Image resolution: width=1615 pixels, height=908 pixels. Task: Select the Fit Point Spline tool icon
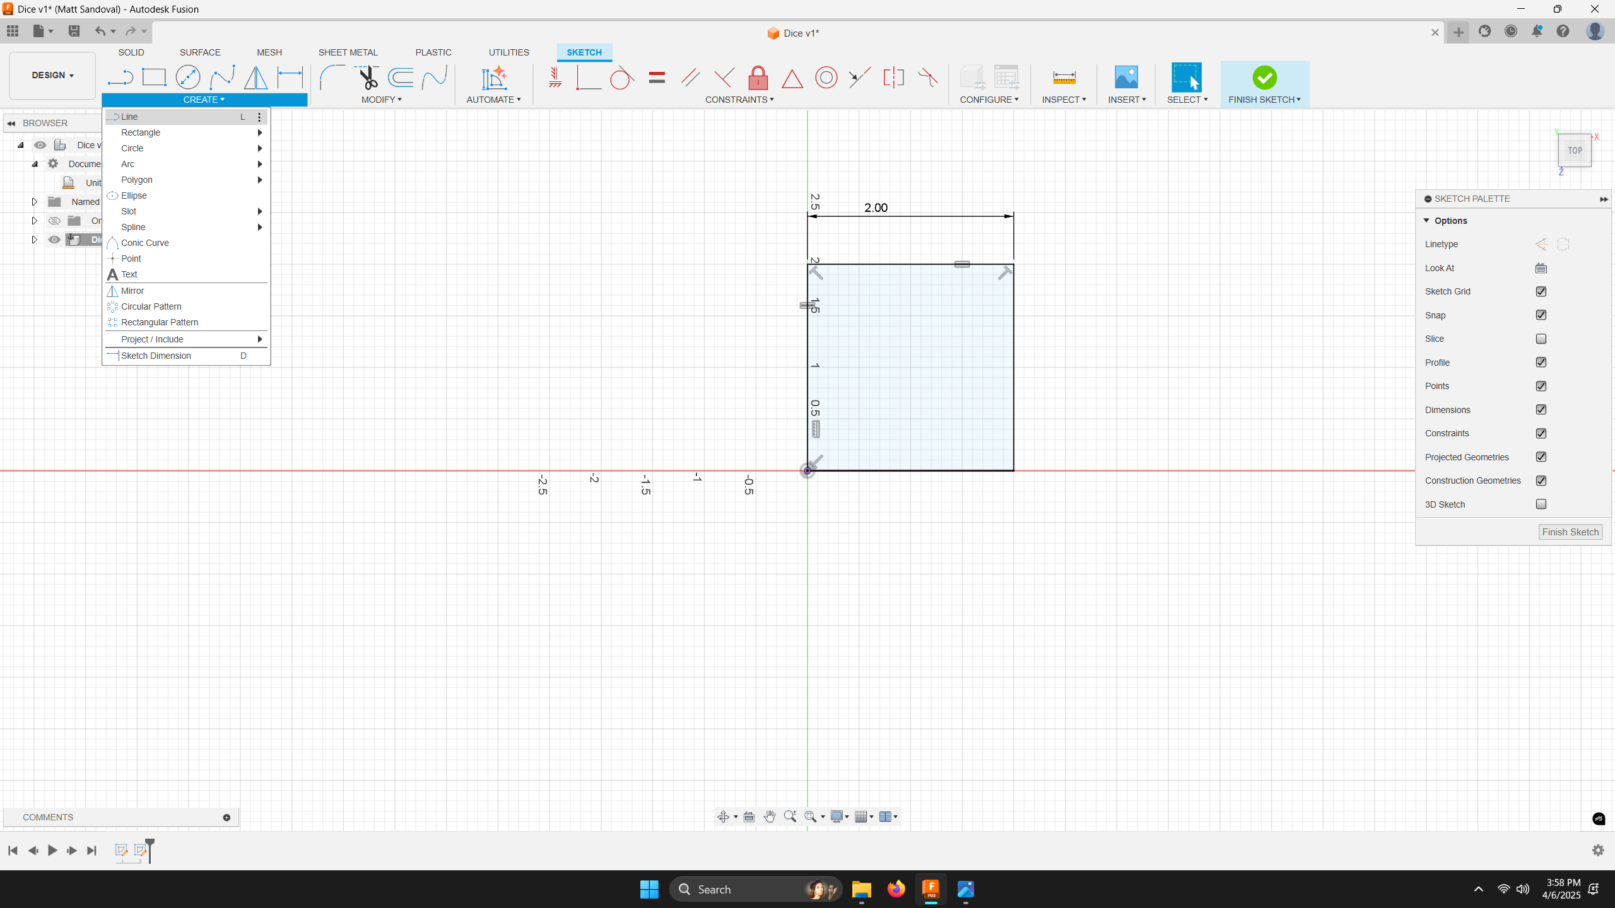click(x=222, y=78)
